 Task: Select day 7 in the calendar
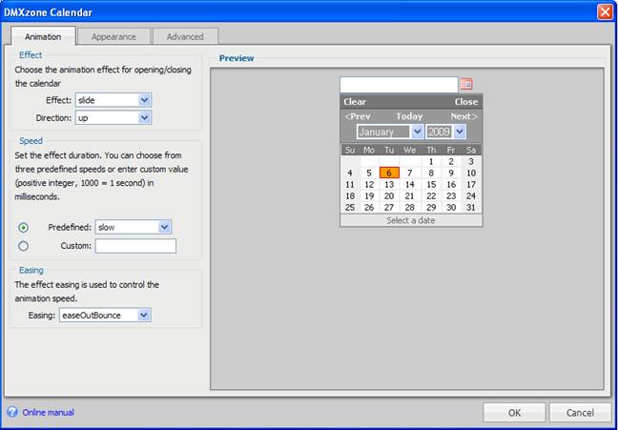(410, 173)
